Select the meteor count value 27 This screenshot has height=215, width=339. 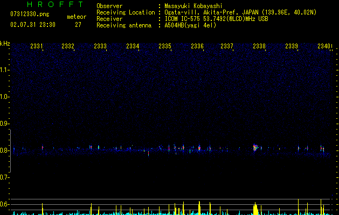pos(78,25)
